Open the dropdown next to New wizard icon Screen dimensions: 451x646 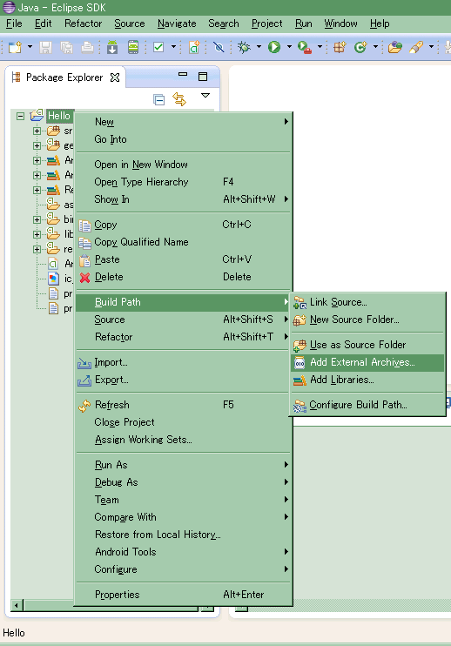(30, 47)
